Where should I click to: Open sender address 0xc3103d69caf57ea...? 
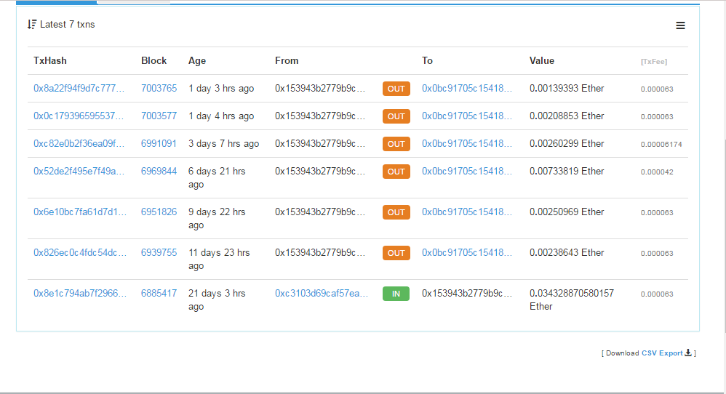322,294
